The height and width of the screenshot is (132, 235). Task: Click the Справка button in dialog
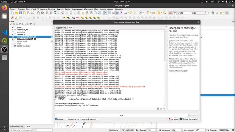[59, 119]
